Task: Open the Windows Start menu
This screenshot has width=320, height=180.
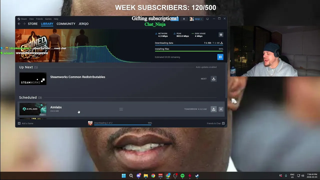Action: (124, 176)
